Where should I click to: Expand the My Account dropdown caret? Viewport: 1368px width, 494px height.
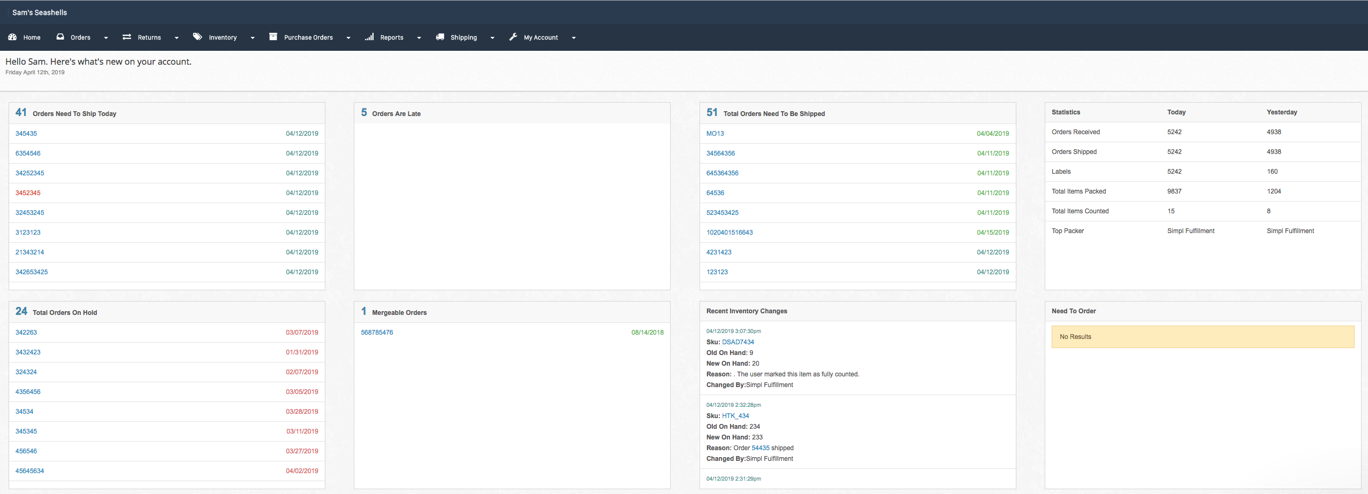(574, 38)
